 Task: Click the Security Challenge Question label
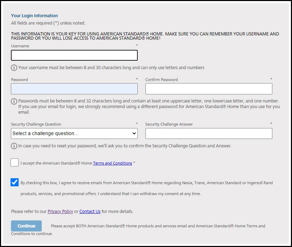pos(36,124)
